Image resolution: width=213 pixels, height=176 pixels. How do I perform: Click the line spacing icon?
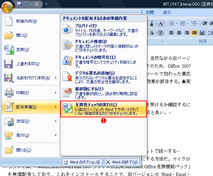(210, 33)
